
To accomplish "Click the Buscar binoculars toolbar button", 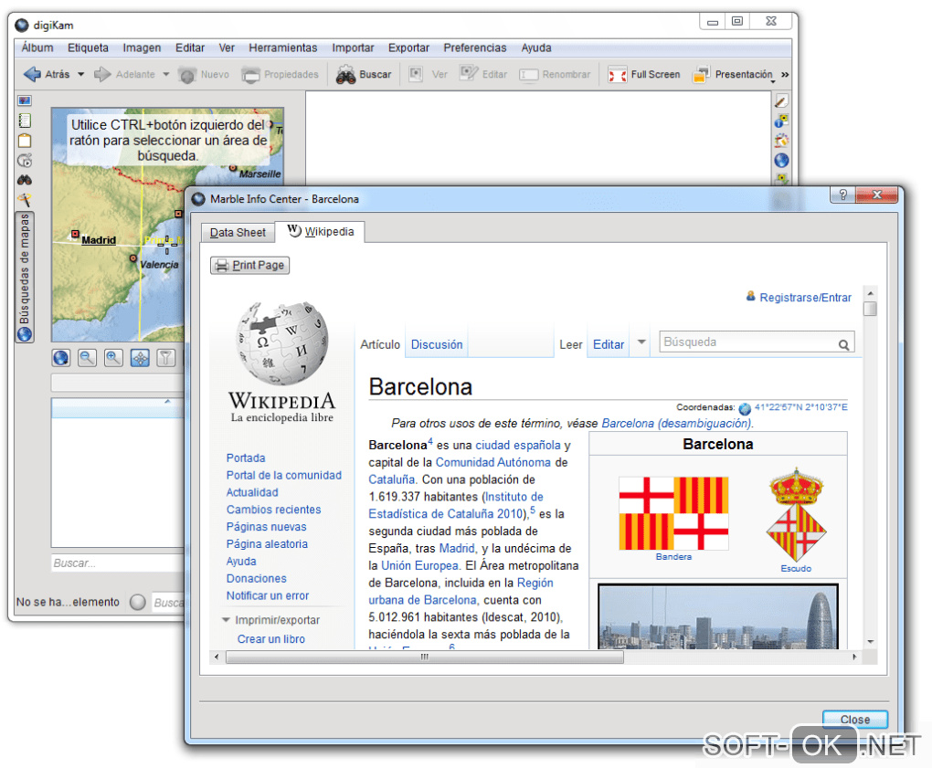I will [x=364, y=74].
